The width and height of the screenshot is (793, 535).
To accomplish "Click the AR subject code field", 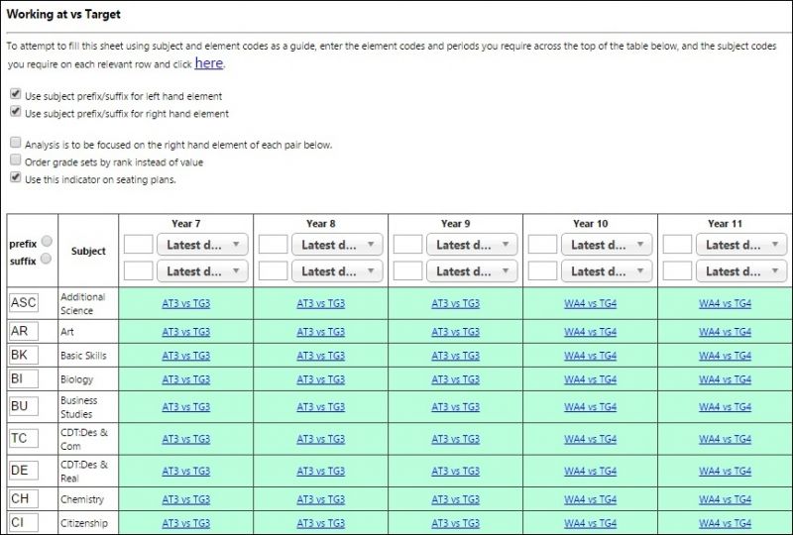I will (24, 331).
